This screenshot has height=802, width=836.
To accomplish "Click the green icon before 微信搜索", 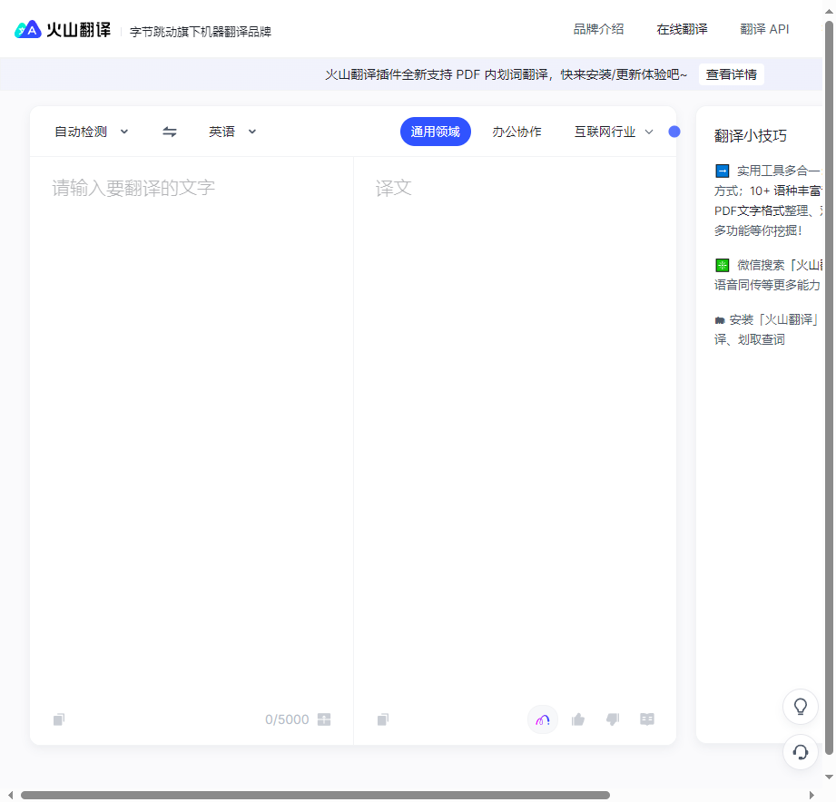I will pyautogui.click(x=722, y=265).
